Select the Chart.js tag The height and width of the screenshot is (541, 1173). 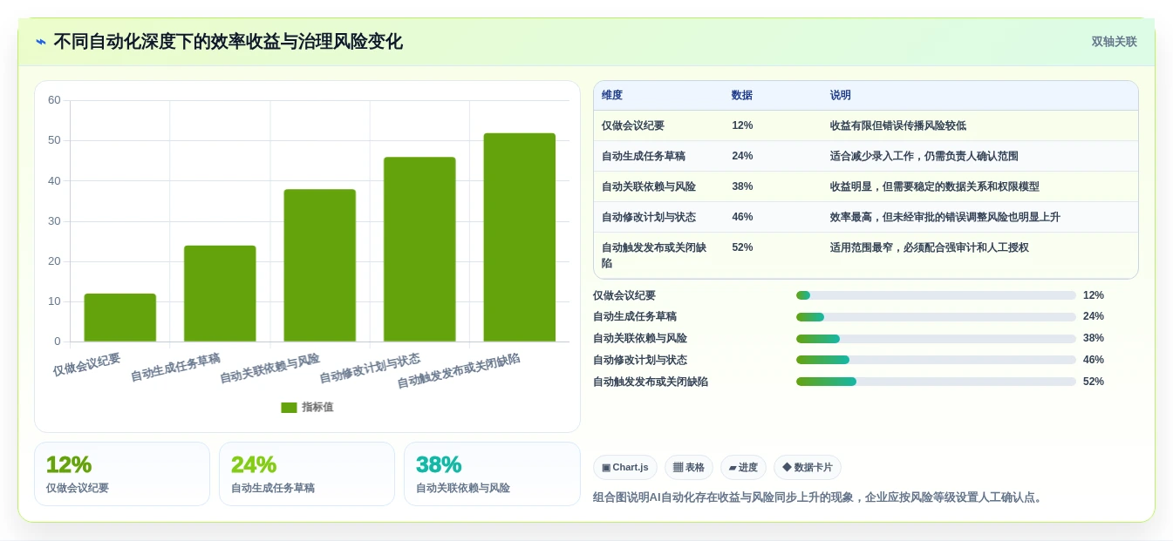625,468
